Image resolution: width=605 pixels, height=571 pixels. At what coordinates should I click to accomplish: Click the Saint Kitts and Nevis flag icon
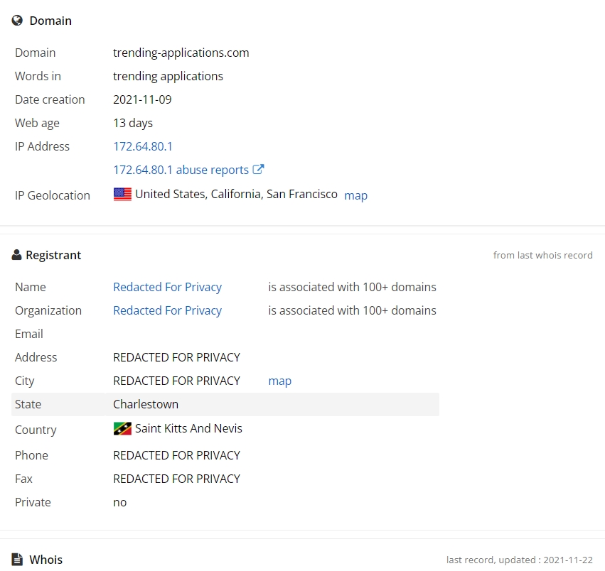(123, 429)
